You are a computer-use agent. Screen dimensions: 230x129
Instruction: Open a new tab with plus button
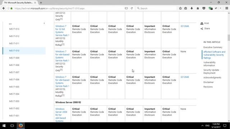tap(41, 3)
